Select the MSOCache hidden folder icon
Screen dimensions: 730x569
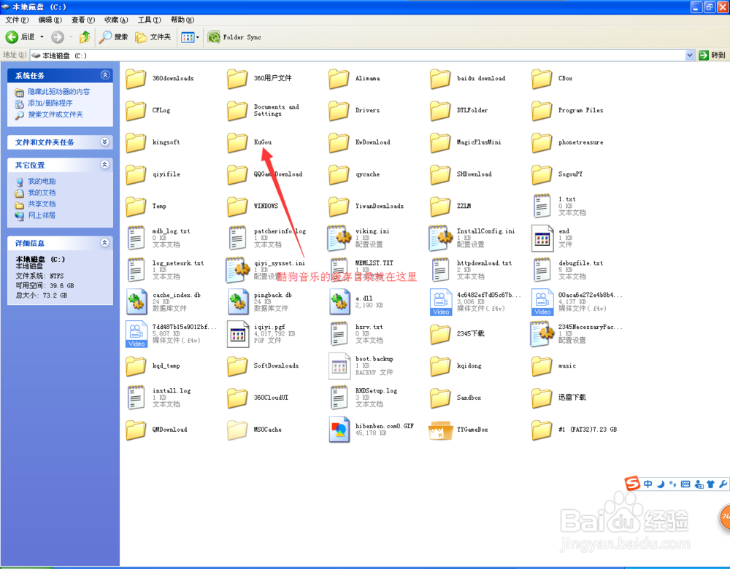(237, 430)
